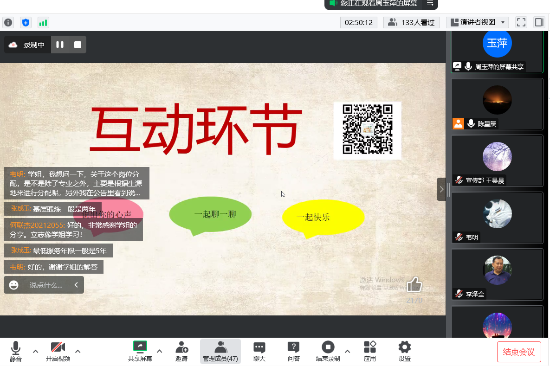The height and width of the screenshot is (366, 550).
Task: Click the thumbs-up like icon
Action: coord(414,285)
